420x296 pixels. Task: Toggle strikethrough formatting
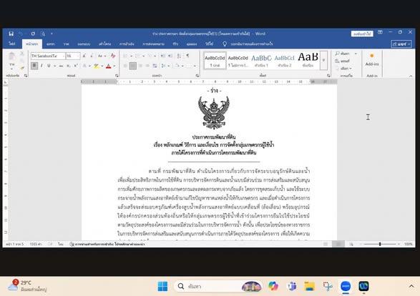tap(62, 66)
